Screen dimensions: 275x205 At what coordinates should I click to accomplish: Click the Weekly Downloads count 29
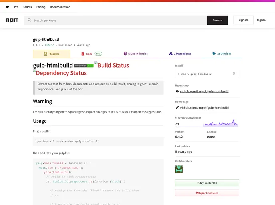pos(177,124)
